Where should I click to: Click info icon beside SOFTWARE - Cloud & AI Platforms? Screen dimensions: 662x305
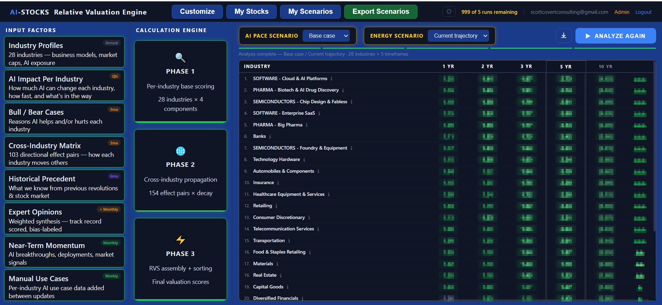click(x=332, y=79)
